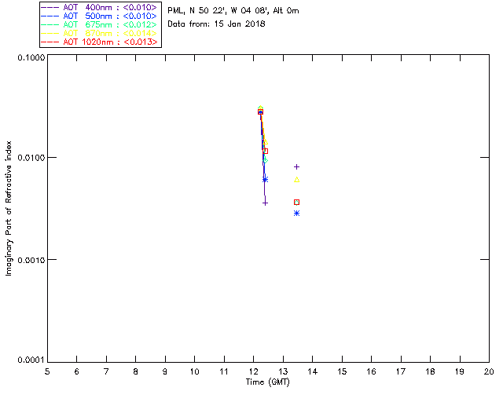Click the x-axis tick label 10
The image size is (503, 402).
click(194, 371)
